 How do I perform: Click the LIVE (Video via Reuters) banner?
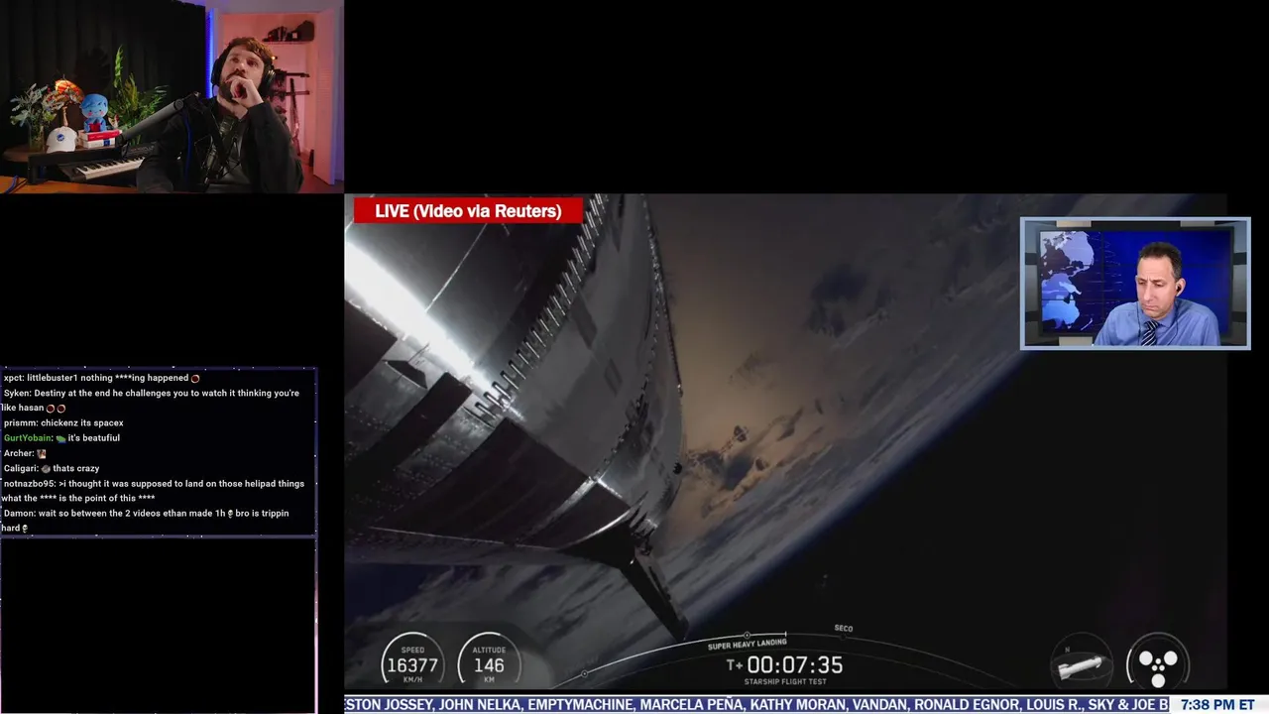click(x=468, y=210)
